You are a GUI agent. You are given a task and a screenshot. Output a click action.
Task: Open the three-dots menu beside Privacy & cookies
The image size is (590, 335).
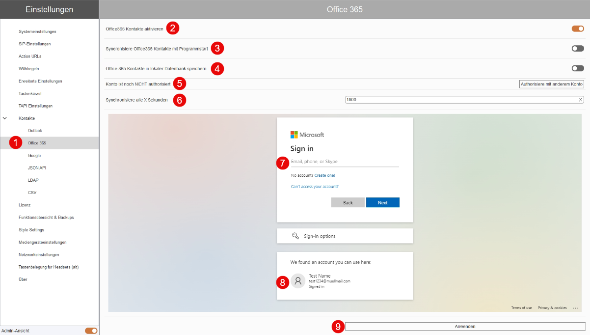tap(575, 308)
